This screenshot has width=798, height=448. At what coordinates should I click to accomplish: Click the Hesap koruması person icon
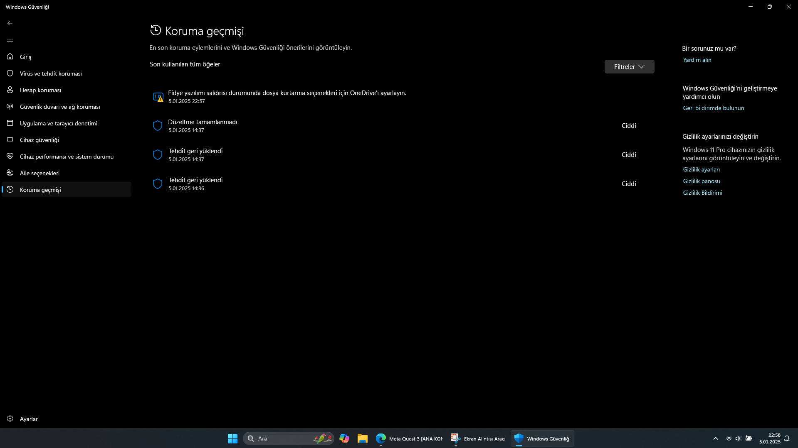(10, 90)
